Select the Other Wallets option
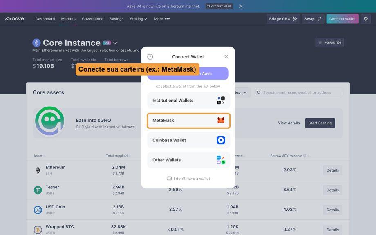Image resolution: width=376 pixels, height=235 pixels. tap(188, 160)
